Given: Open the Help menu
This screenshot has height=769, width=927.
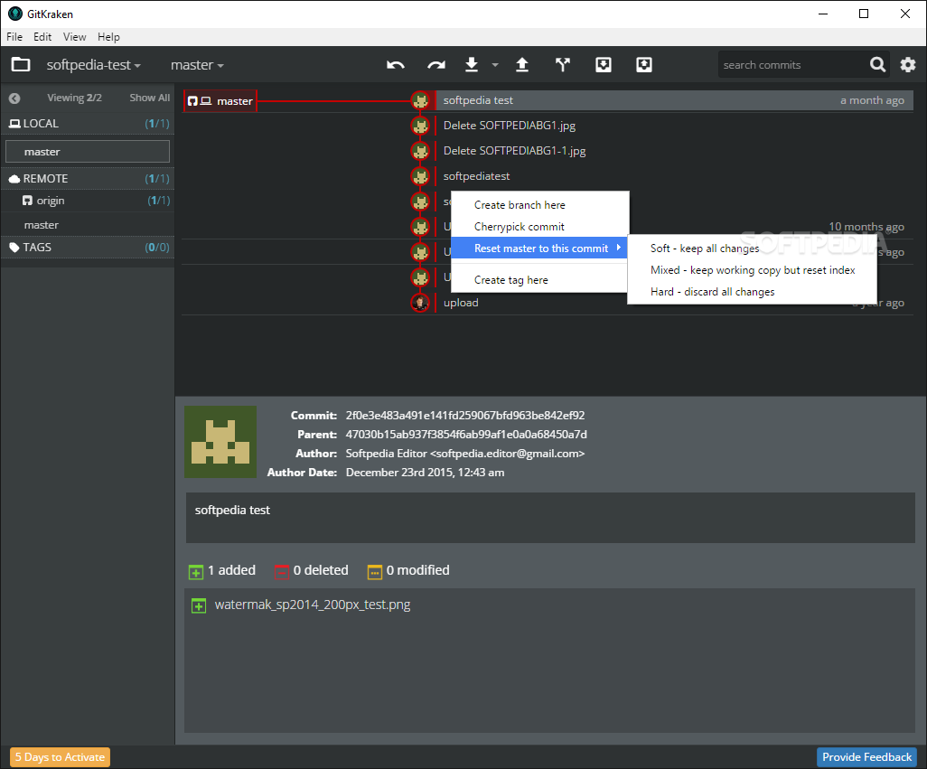Looking at the screenshot, I should pos(108,37).
